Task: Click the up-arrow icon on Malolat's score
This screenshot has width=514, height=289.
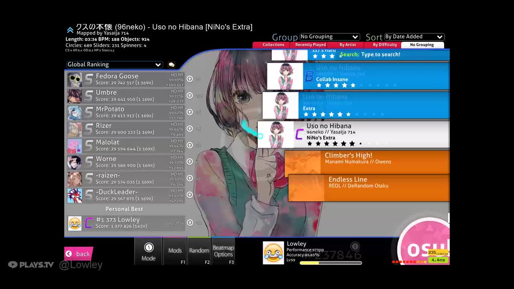Action: pyautogui.click(x=190, y=145)
